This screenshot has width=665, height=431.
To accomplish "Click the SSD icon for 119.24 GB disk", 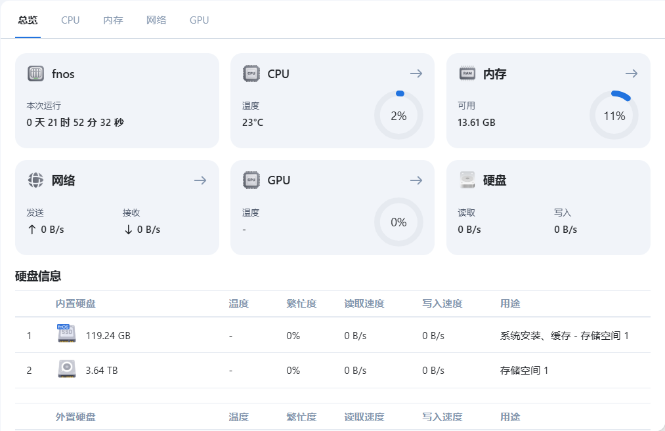I will 66,334.
